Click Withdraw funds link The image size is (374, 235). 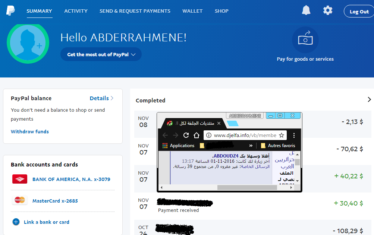click(30, 131)
